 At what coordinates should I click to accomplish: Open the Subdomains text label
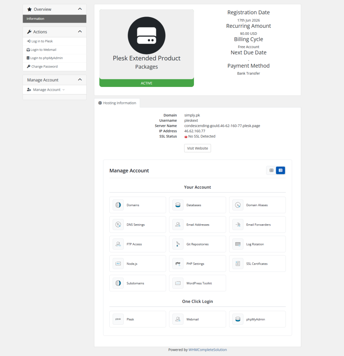(x=135, y=283)
